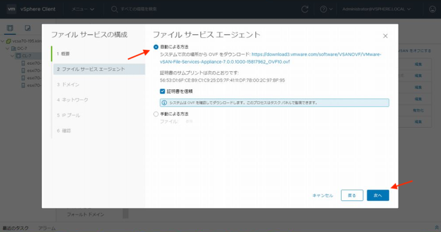Click the cluster icon beside CL-7
The image size is (441, 232).
click(x=19, y=56)
